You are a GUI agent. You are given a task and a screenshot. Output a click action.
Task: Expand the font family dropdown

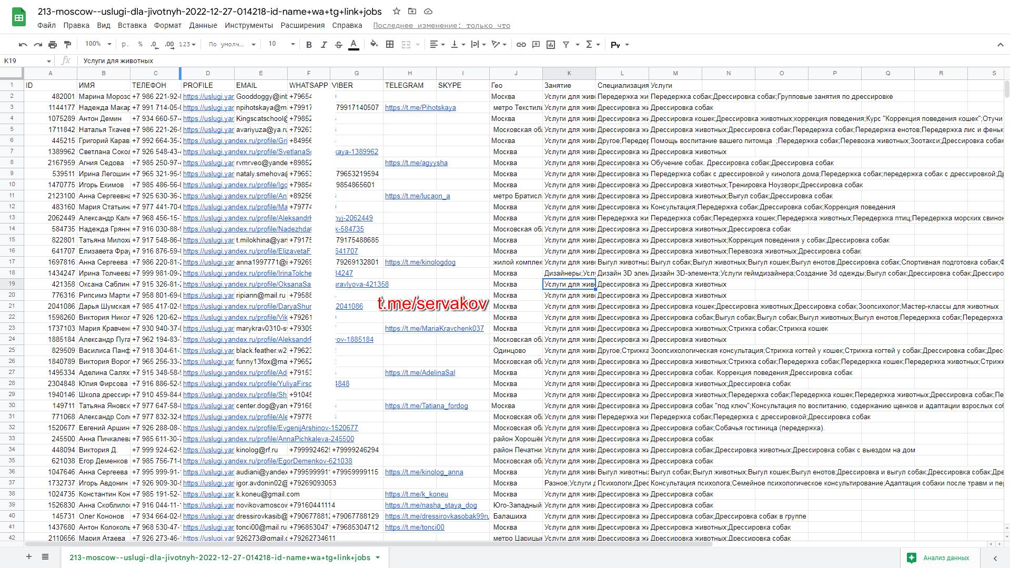click(x=232, y=44)
